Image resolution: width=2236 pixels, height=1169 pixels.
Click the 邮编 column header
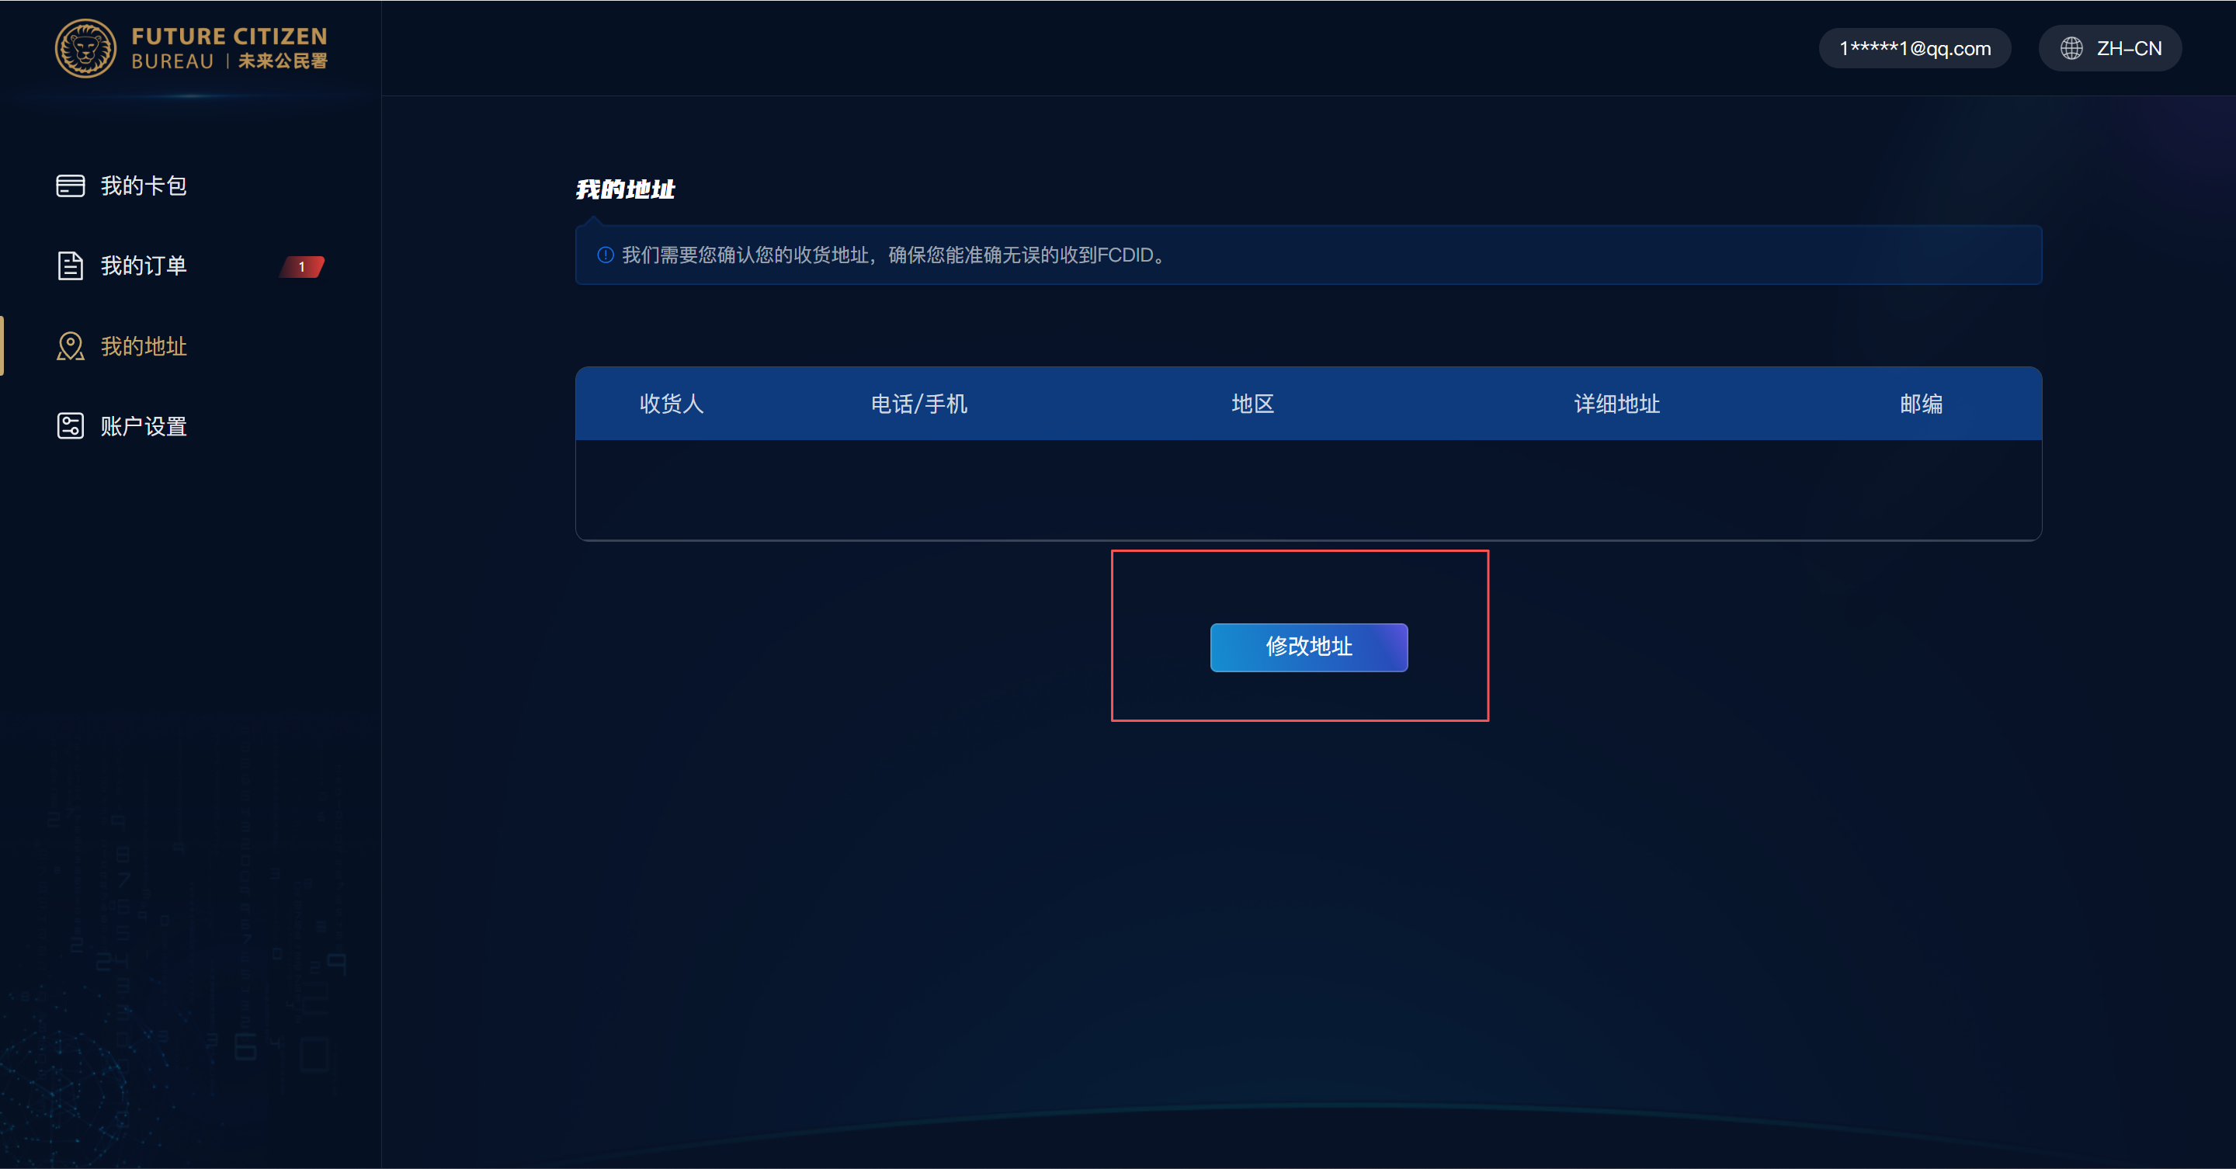point(1920,404)
